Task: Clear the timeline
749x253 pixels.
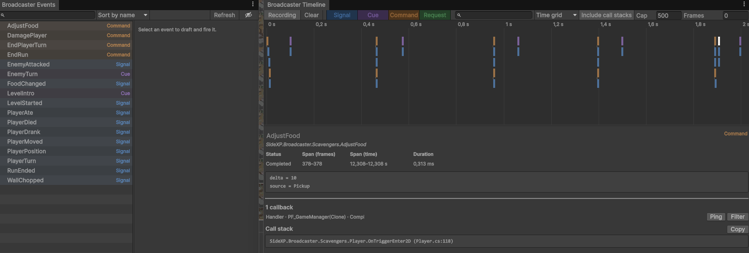Action: 311,15
